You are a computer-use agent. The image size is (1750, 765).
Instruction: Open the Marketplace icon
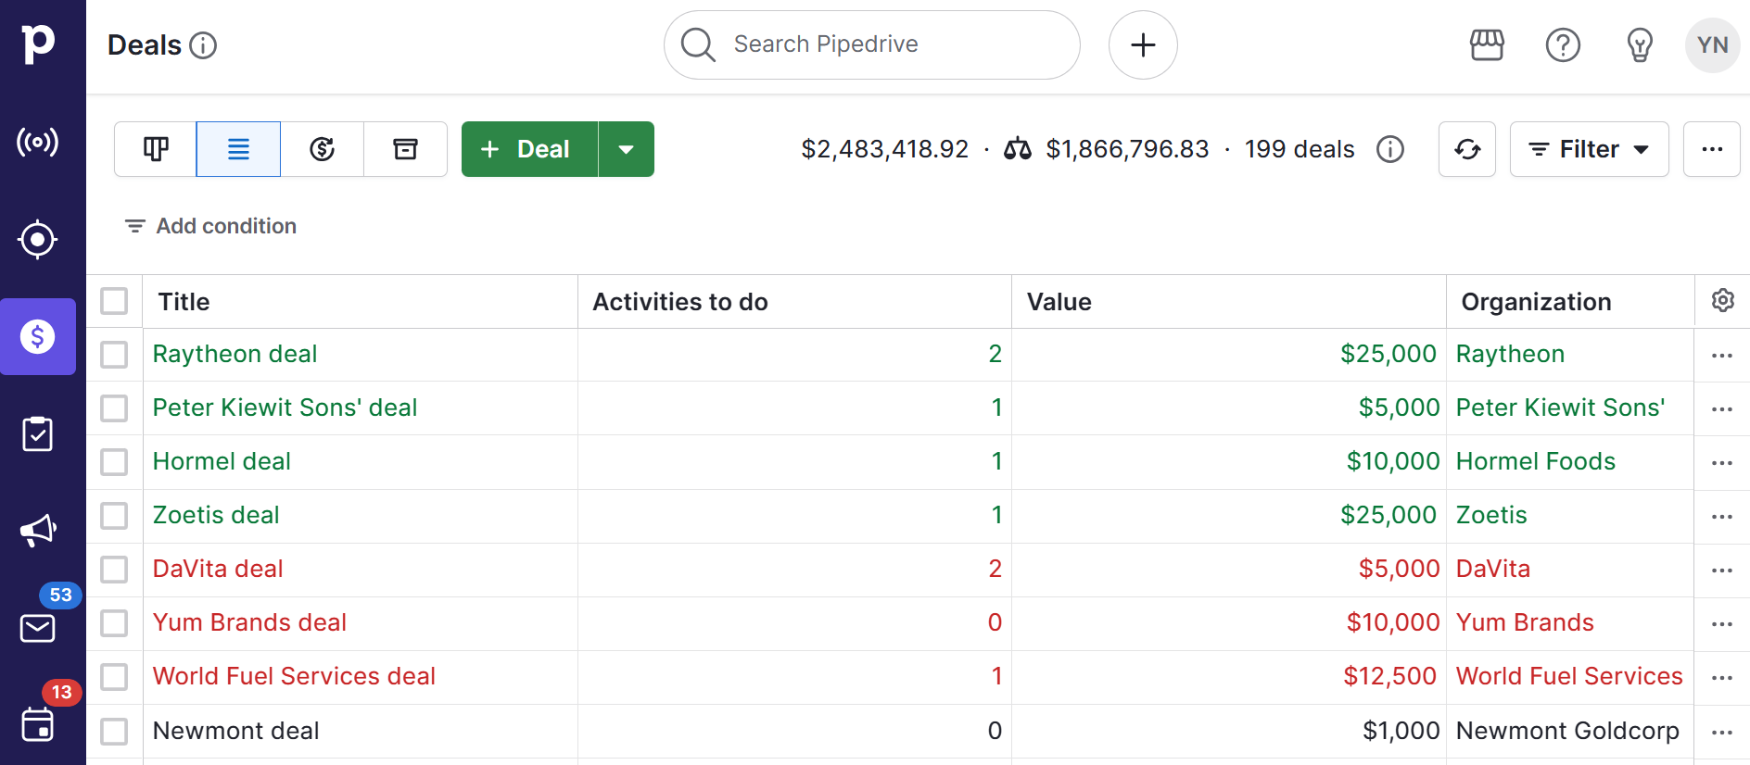tap(1487, 44)
